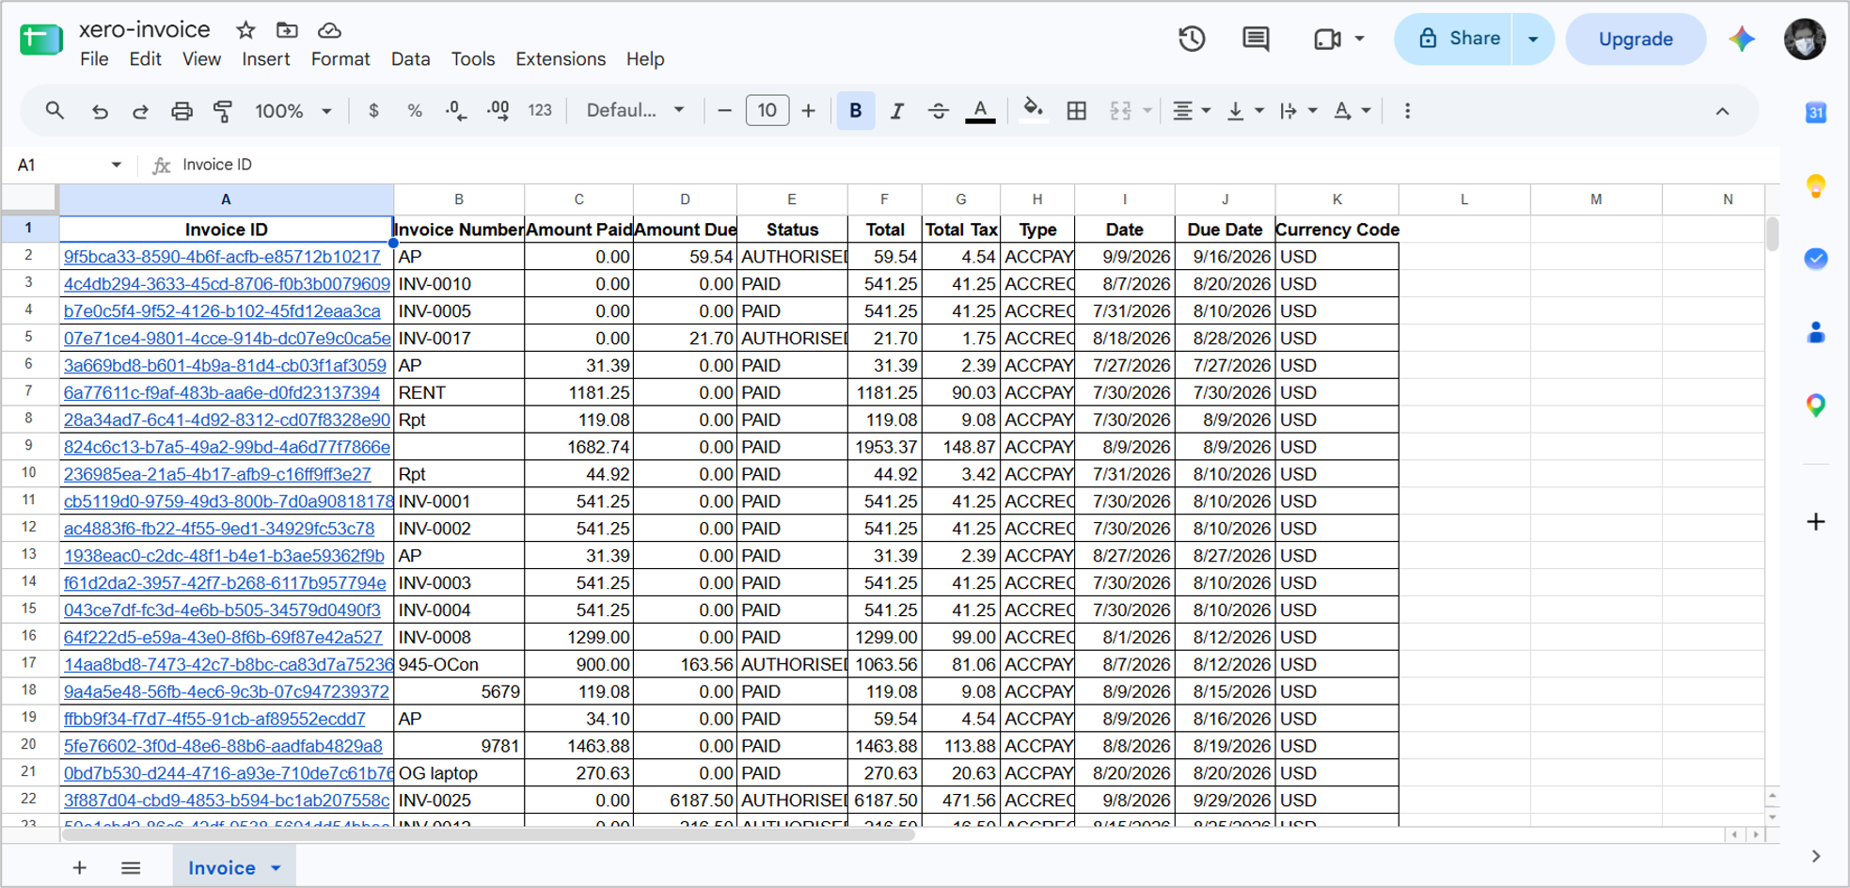Open Google Calendar side panel
Viewport: 1850px width, 888px height.
coord(1816,113)
